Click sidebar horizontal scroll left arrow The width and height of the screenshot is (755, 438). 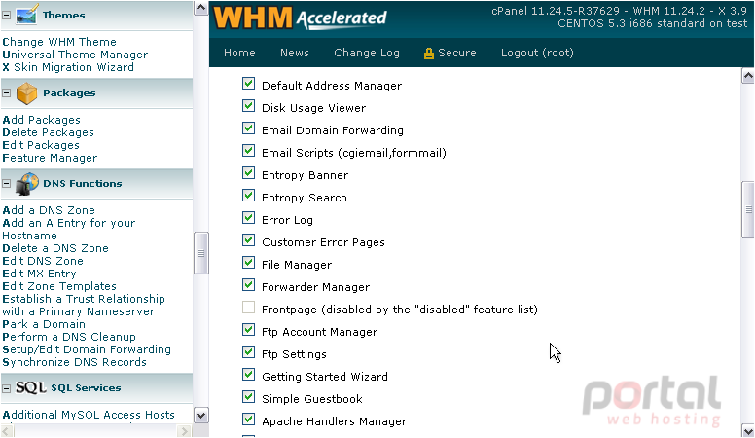tap(8, 431)
